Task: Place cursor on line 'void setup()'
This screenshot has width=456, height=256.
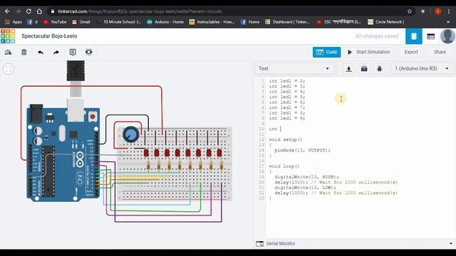Action: [286, 139]
